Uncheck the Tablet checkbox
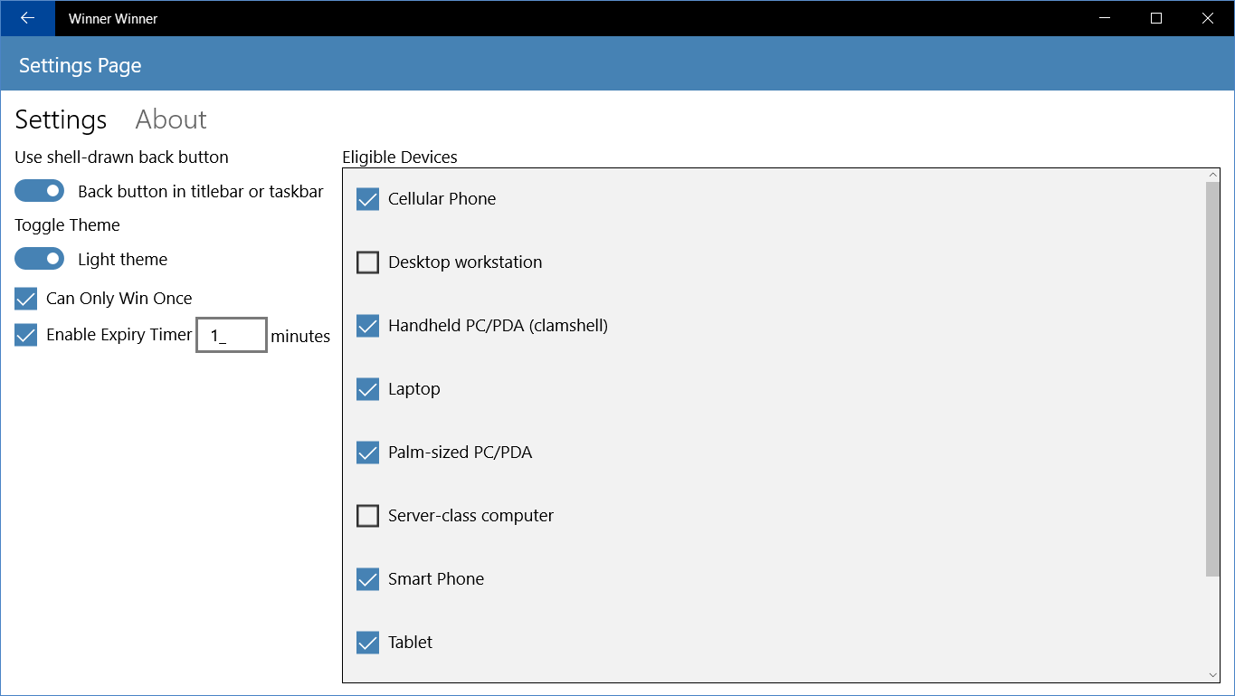 367,643
